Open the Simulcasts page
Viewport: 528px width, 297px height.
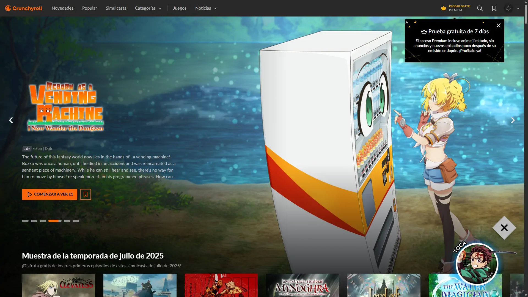(x=116, y=8)
